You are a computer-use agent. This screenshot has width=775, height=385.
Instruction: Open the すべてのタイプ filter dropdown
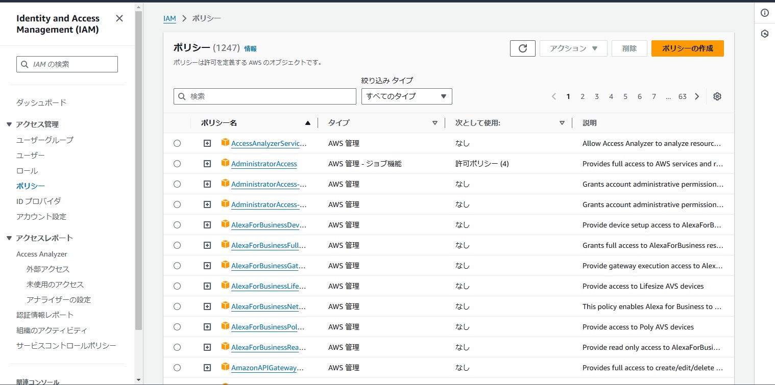[406, 96]
